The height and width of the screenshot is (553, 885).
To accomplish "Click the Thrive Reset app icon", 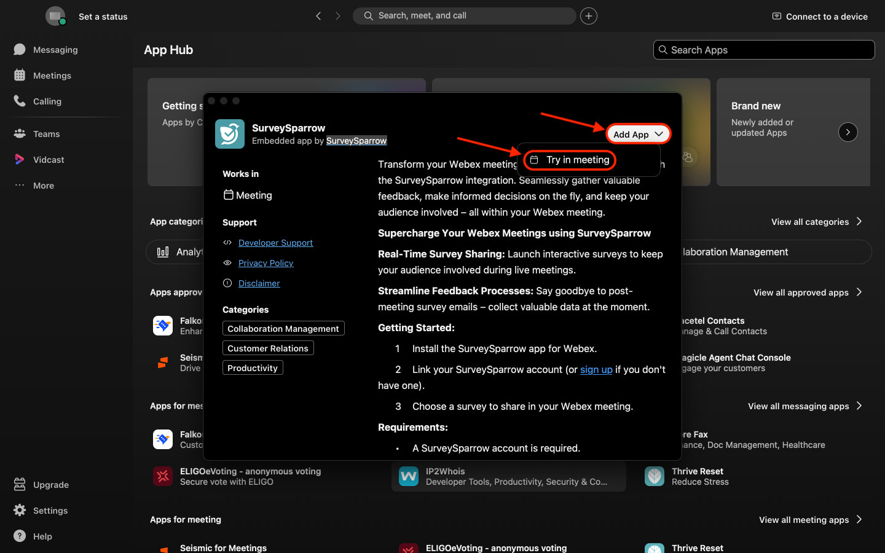I will click(x=655, y=476).
